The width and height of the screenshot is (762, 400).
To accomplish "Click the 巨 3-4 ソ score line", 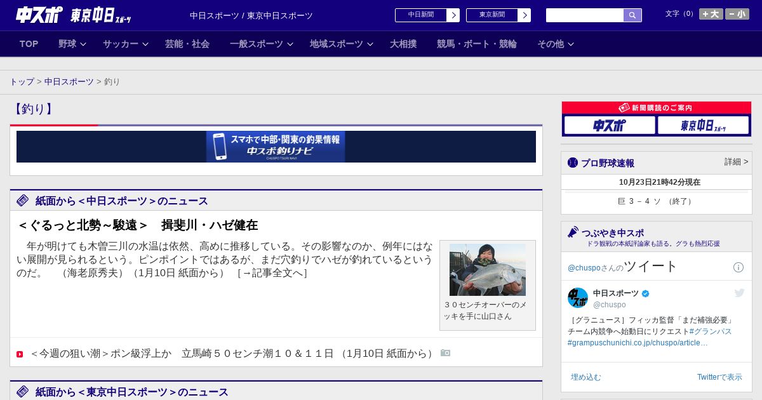I will pos(657,201).
